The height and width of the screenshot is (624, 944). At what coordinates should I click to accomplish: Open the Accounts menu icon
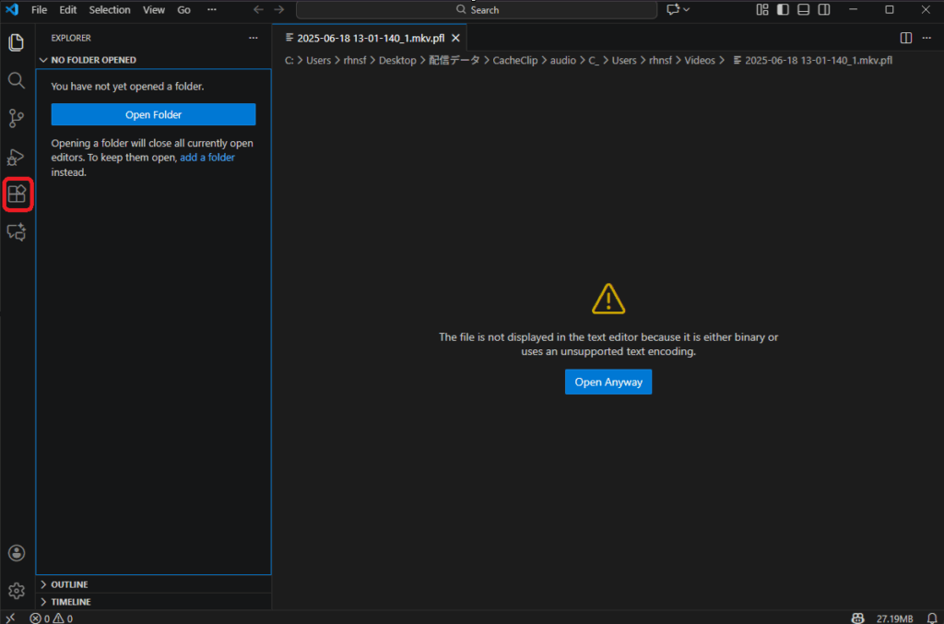tap(17, 553)
